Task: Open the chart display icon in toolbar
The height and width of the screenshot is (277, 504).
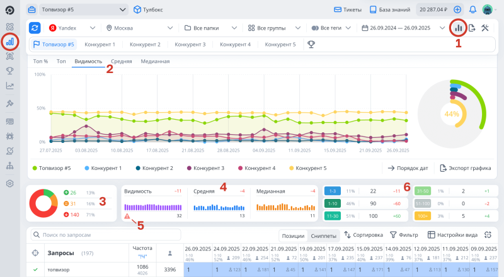Action: (x=458, y=28)
